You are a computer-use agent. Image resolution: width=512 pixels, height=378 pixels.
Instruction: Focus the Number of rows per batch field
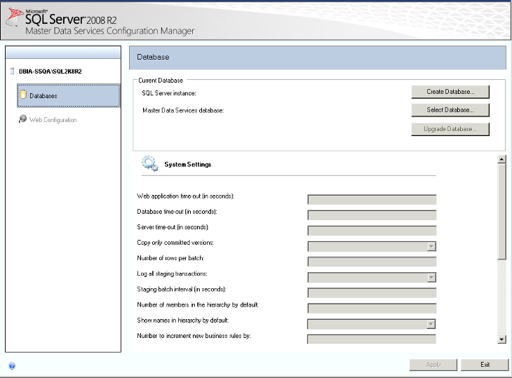tap(372, 262)
